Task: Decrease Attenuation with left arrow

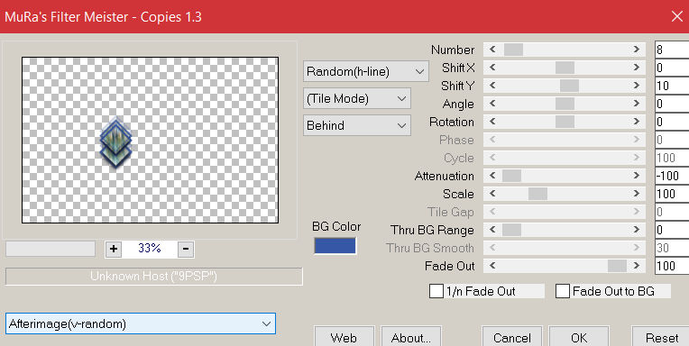Action: [x=492, y=176]
